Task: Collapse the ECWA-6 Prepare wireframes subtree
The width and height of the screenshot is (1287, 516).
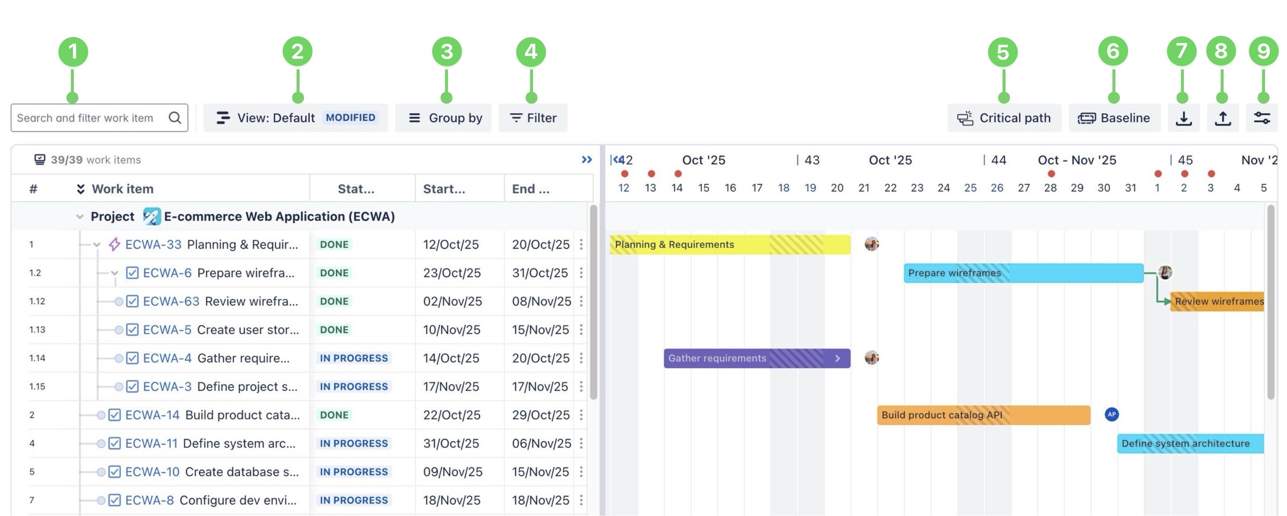Action: point(114,273)
